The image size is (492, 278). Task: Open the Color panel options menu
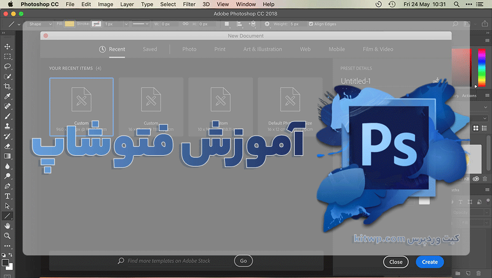(487, 40)
